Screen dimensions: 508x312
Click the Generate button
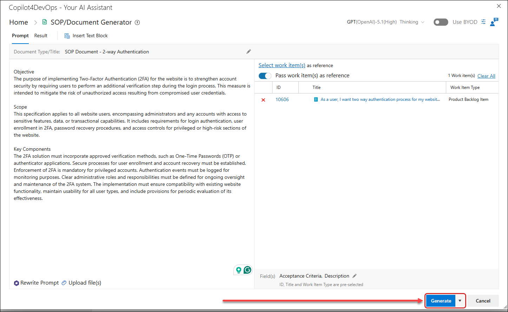tap(441, 301)
